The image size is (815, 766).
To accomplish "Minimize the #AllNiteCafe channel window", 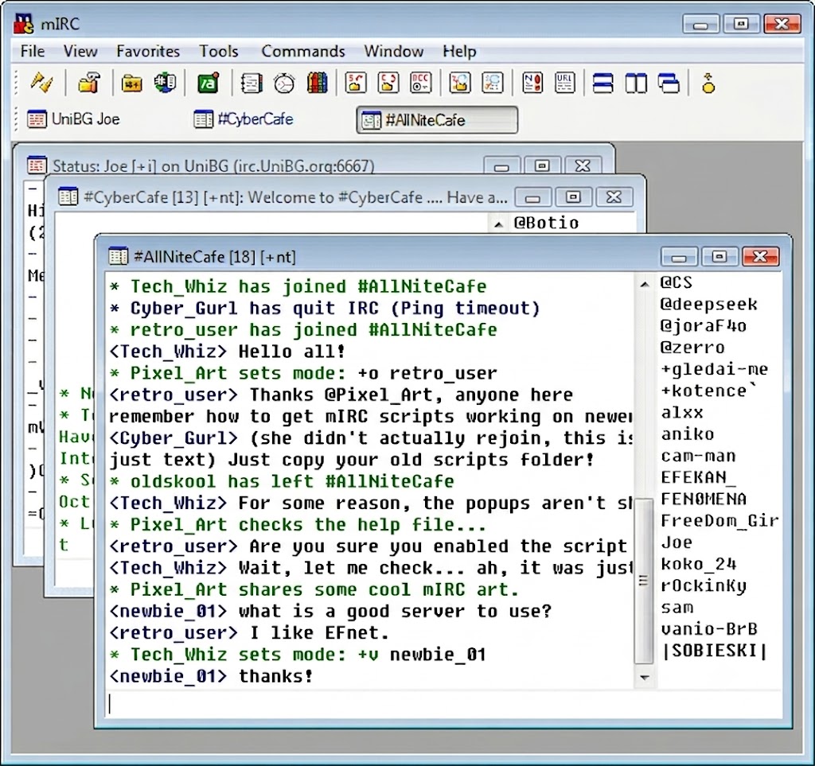I will click(x=679, y=257).
